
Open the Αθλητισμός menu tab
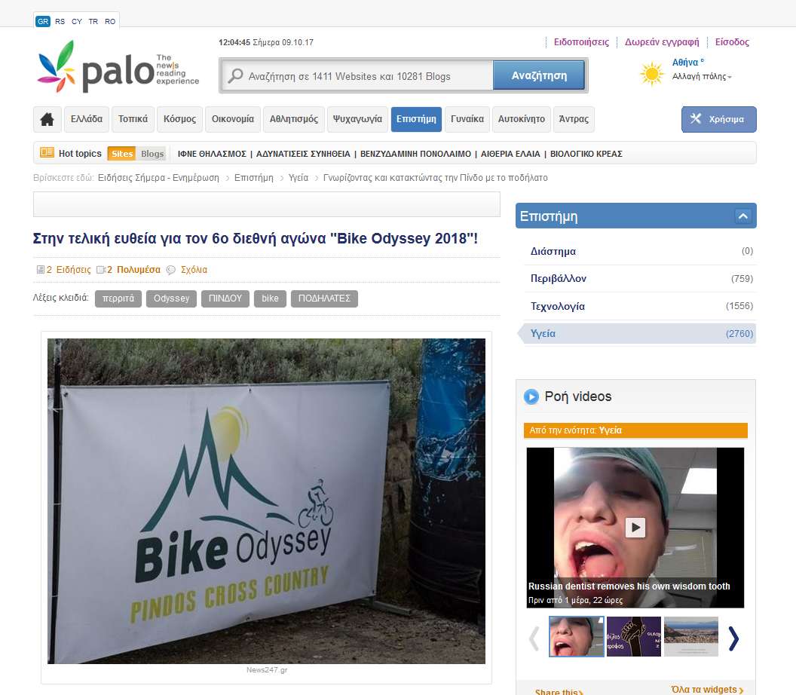pos(294,119)
